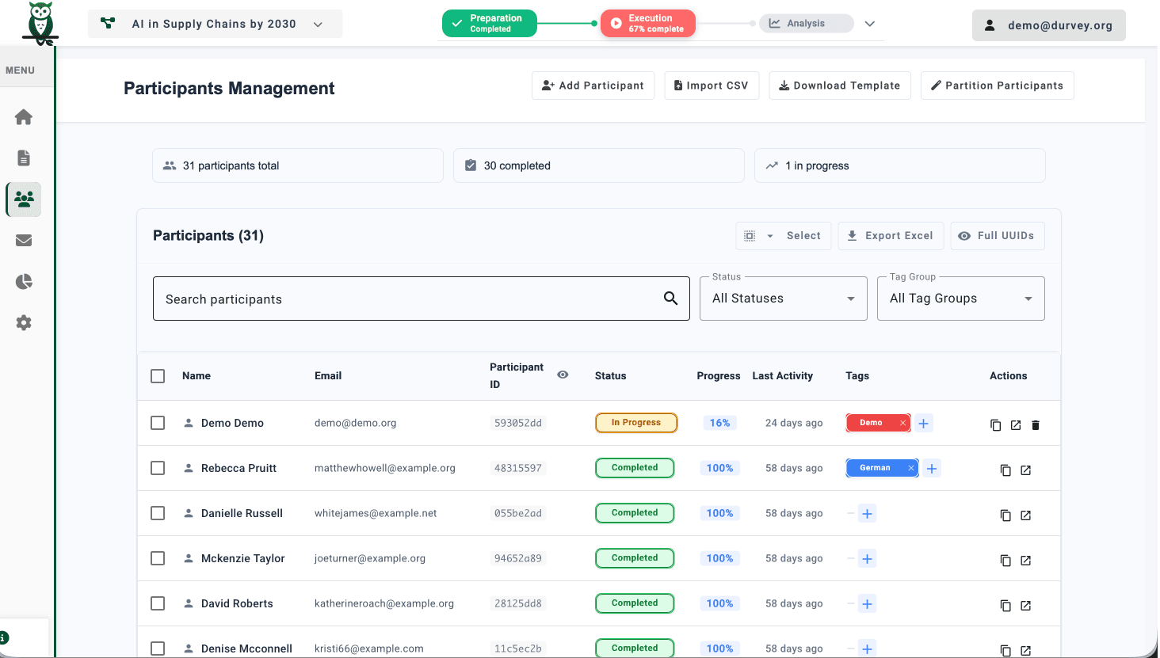
Task: Open the surveys document icon in the sidebar
Action: tap(23, 158)
